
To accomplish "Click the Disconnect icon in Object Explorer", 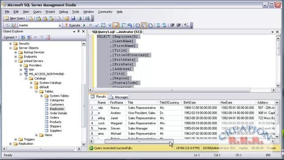I will coord(29,37).
